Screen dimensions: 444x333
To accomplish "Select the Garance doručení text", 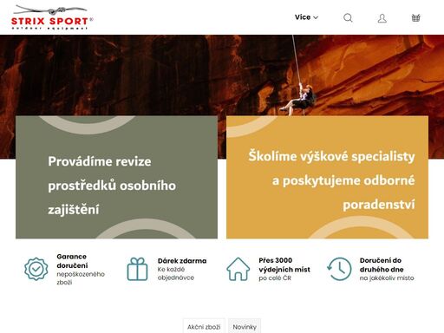I will [x=72, y=261].
